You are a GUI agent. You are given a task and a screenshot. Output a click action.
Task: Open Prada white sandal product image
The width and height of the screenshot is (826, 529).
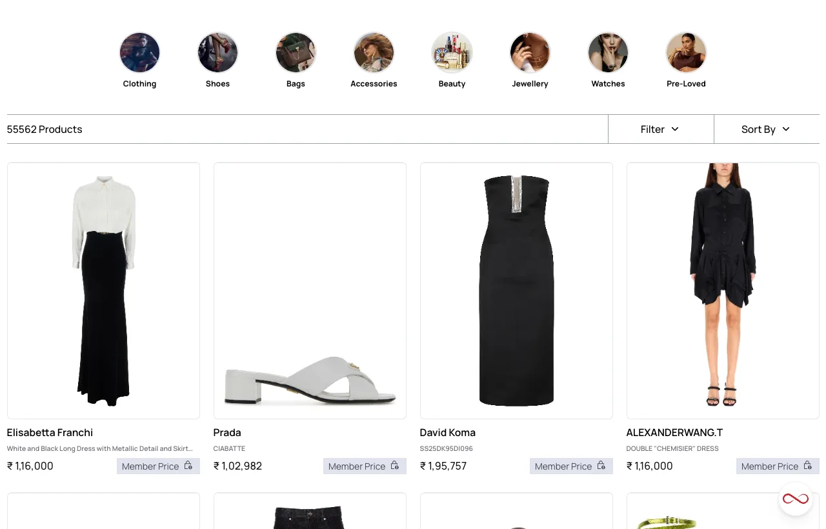pyautogui.click(x=310, y=291)
